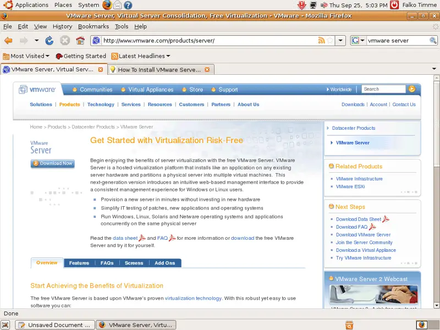This screenshot has height=330, width=440.
Task: Click the Getting Started bookmark
Action: click(81, 56)
